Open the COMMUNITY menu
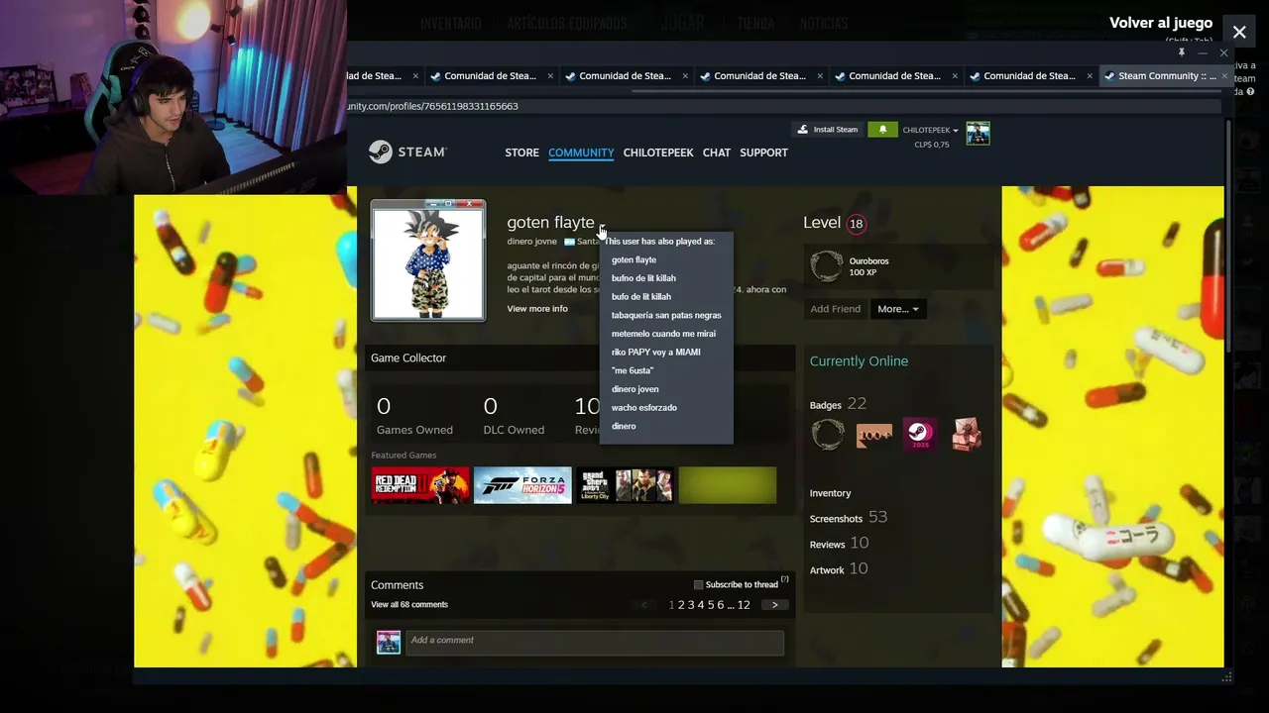 581,153
